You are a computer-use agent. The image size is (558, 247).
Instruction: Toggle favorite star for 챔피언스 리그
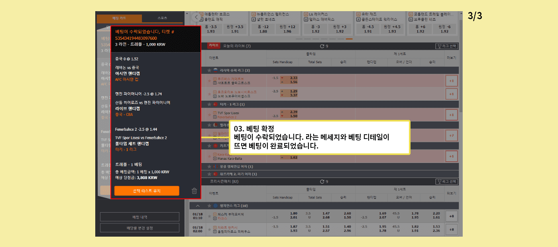click(x=209, y=206)
